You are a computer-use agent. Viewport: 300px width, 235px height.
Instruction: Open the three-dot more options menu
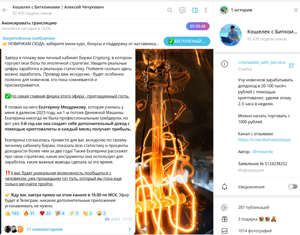click(206, 10)
